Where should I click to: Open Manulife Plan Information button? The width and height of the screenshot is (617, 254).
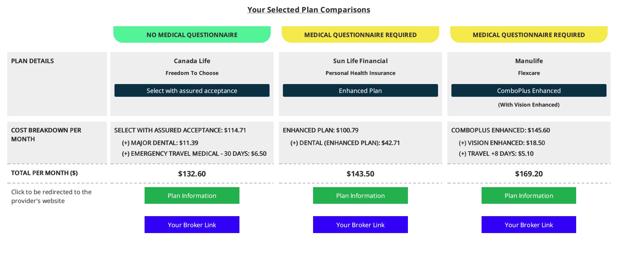point(529,195)
